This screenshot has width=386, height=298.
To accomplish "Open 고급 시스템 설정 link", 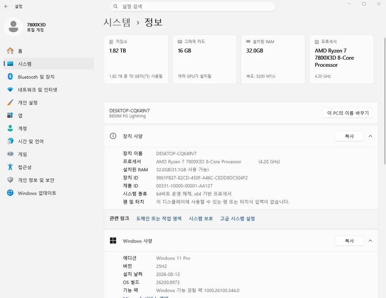I will (x=237, y=219).
